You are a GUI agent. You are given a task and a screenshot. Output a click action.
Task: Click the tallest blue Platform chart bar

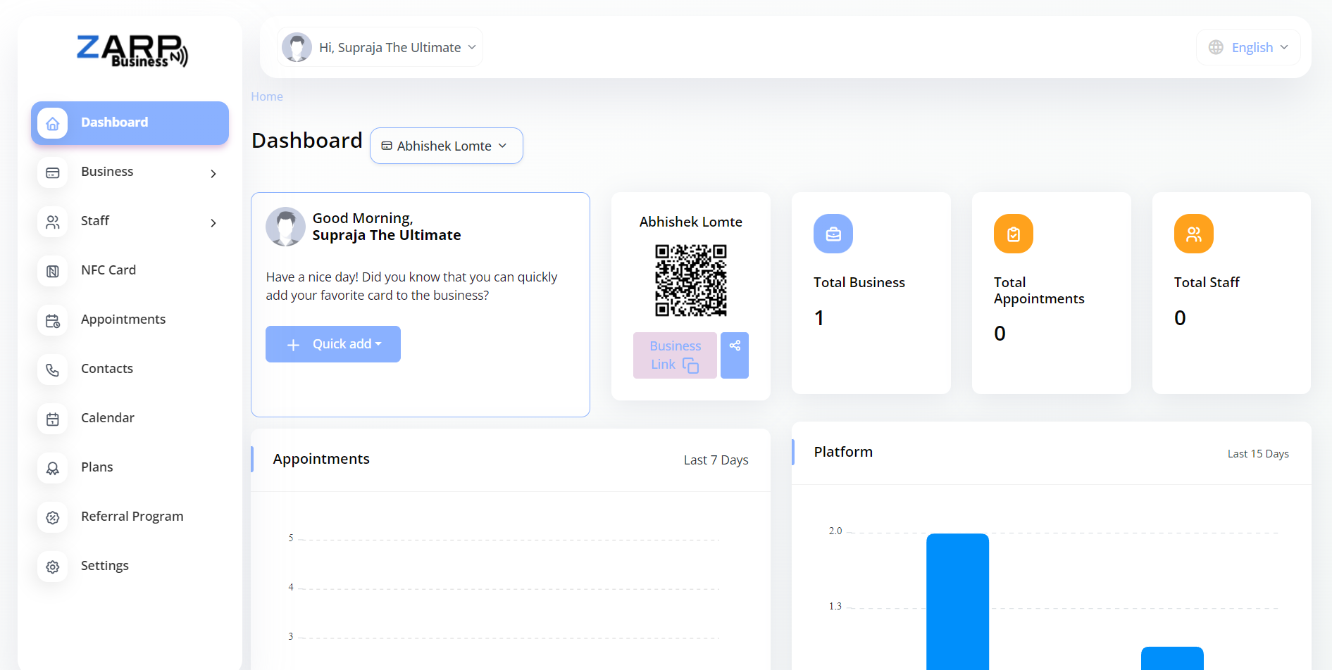click(957, 602)
